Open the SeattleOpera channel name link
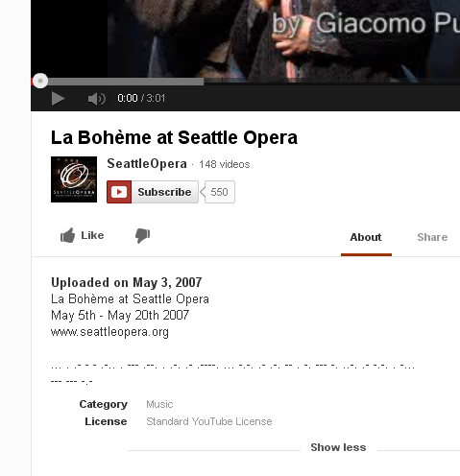This screenshot has width=460, height=476. [x=147, y=164]
